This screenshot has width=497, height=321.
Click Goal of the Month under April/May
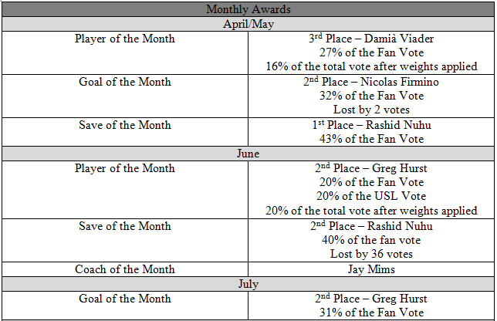point(125,82)
